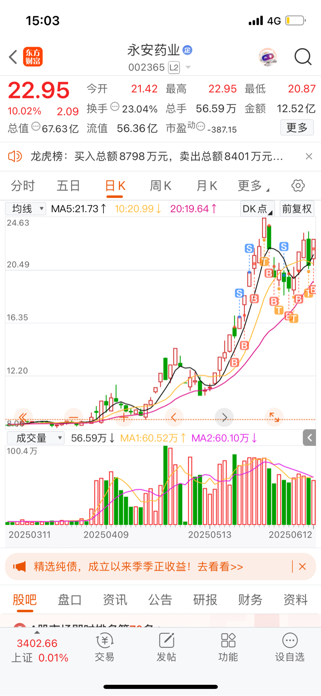Tap the 永安药业 stock title
321x696 pixels.
pyautogui.click(x=153, y=50)
